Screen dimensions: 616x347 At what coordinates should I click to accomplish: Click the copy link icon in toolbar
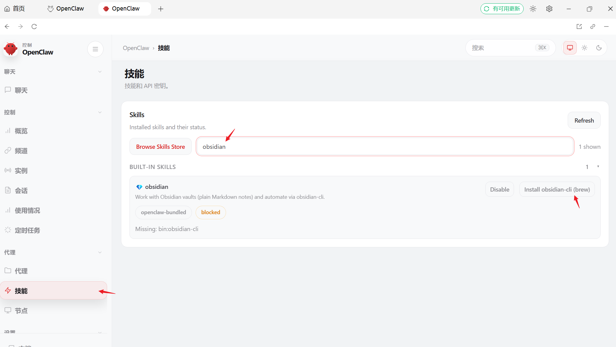tap(592, 27)
